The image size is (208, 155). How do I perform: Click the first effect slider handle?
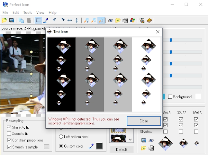(x=171, y=40)
